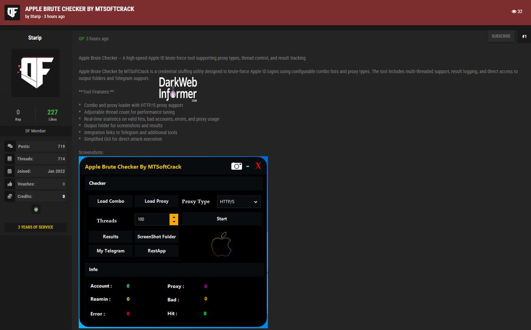The width and height of the screenshot is (531, 330).
Task: Click Starip's DF avatar image
Action: (x=35, y=72)
